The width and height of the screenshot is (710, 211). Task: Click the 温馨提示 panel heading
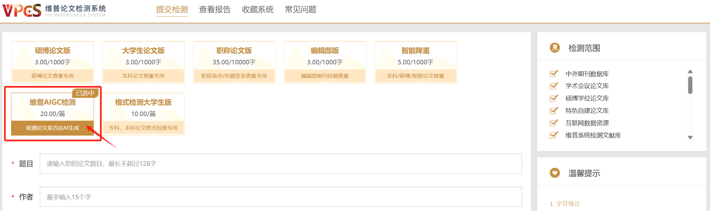point(584,173)
